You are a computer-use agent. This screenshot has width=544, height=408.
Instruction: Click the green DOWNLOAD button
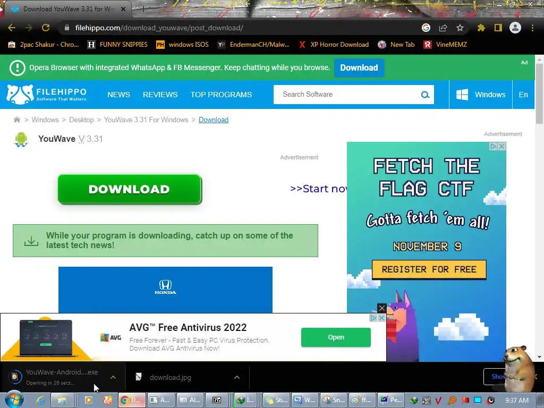pos(130,189)
